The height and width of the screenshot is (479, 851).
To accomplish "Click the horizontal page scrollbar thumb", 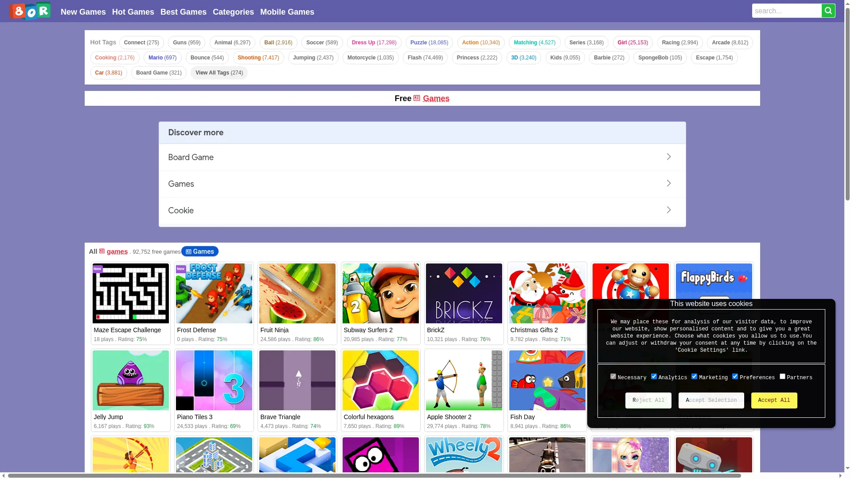I will (x=374, y=476).
